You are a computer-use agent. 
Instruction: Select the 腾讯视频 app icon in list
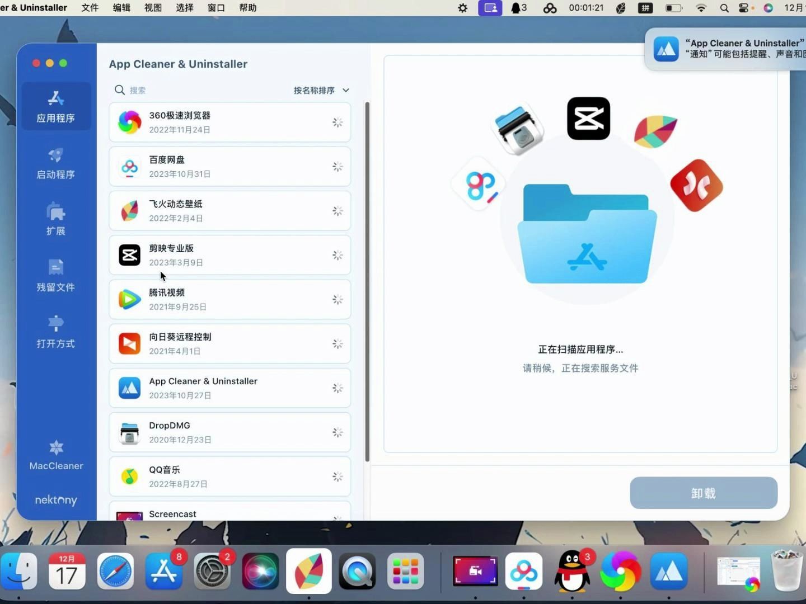[129, 299]
